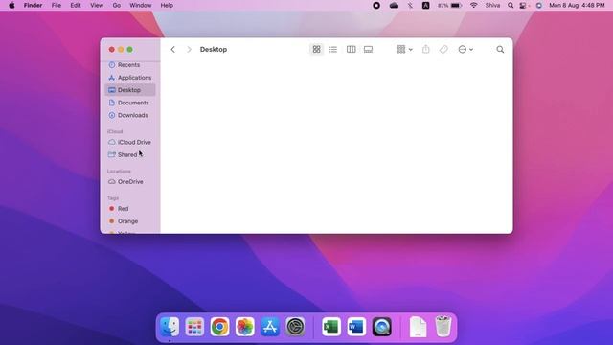Click the green full screen button
The height and width of the screenshot is (345, 613).
pos(130,49)
